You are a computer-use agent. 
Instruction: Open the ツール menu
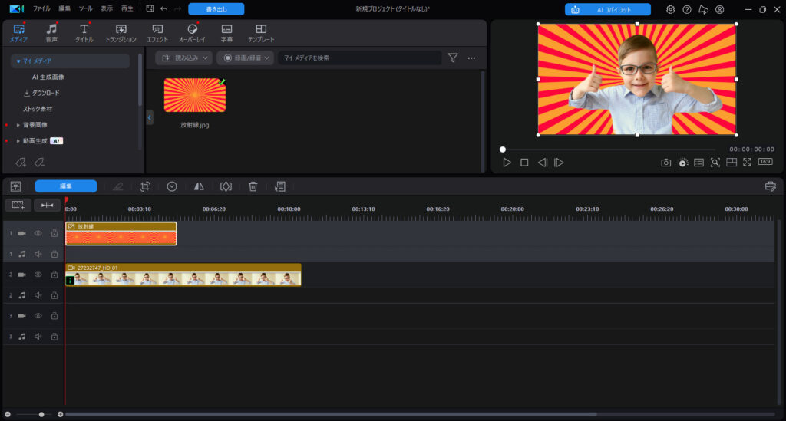pyautogui.click(x=85, y=9)
